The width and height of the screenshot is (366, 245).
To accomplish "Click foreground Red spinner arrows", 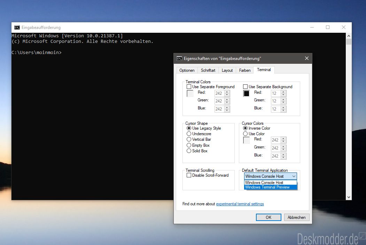I will (227, 93).
